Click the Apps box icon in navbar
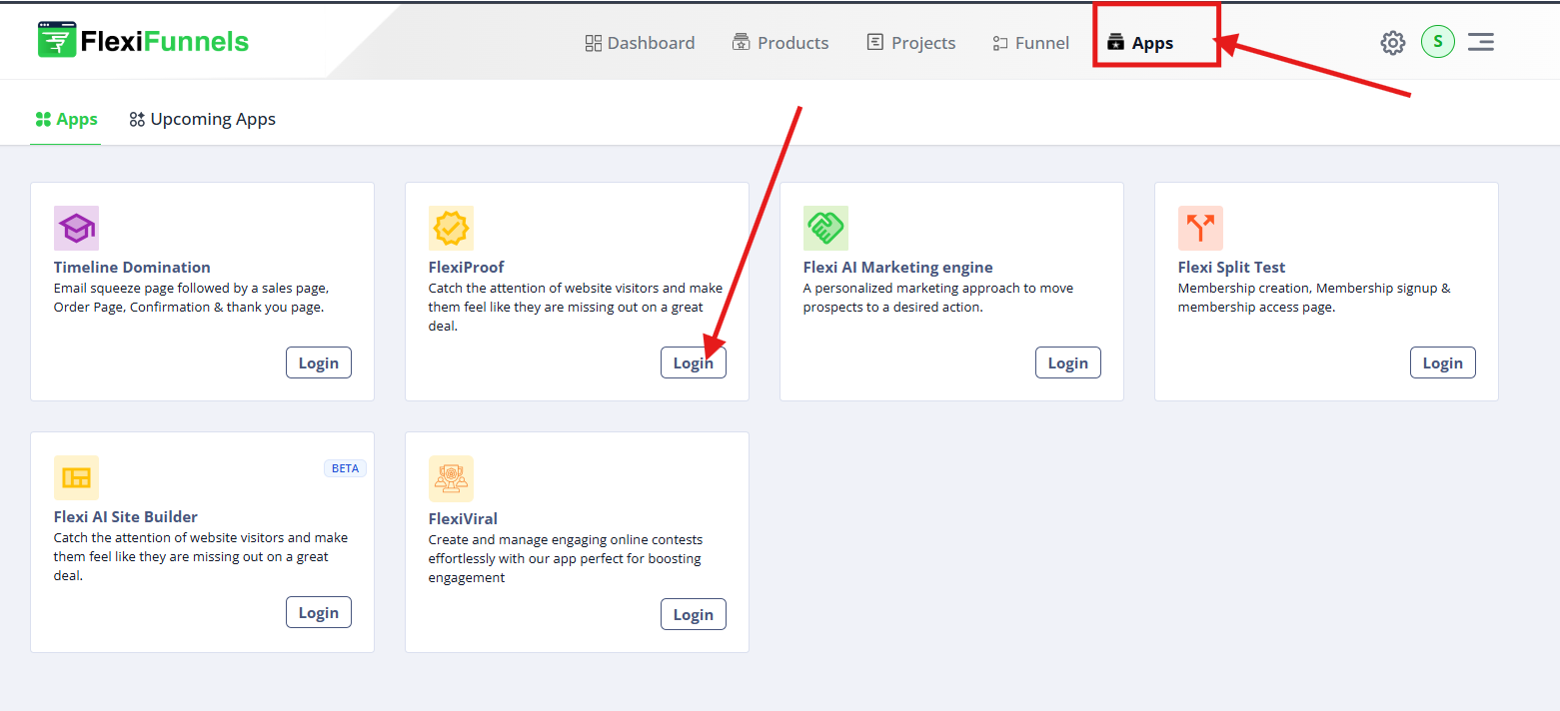 point(1116,42)
